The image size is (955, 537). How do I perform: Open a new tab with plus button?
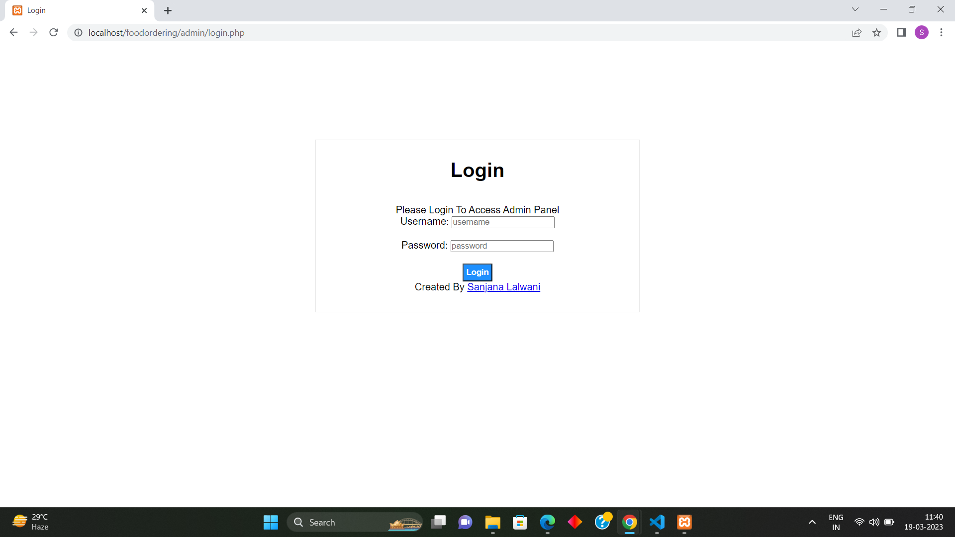click(168, 10)
